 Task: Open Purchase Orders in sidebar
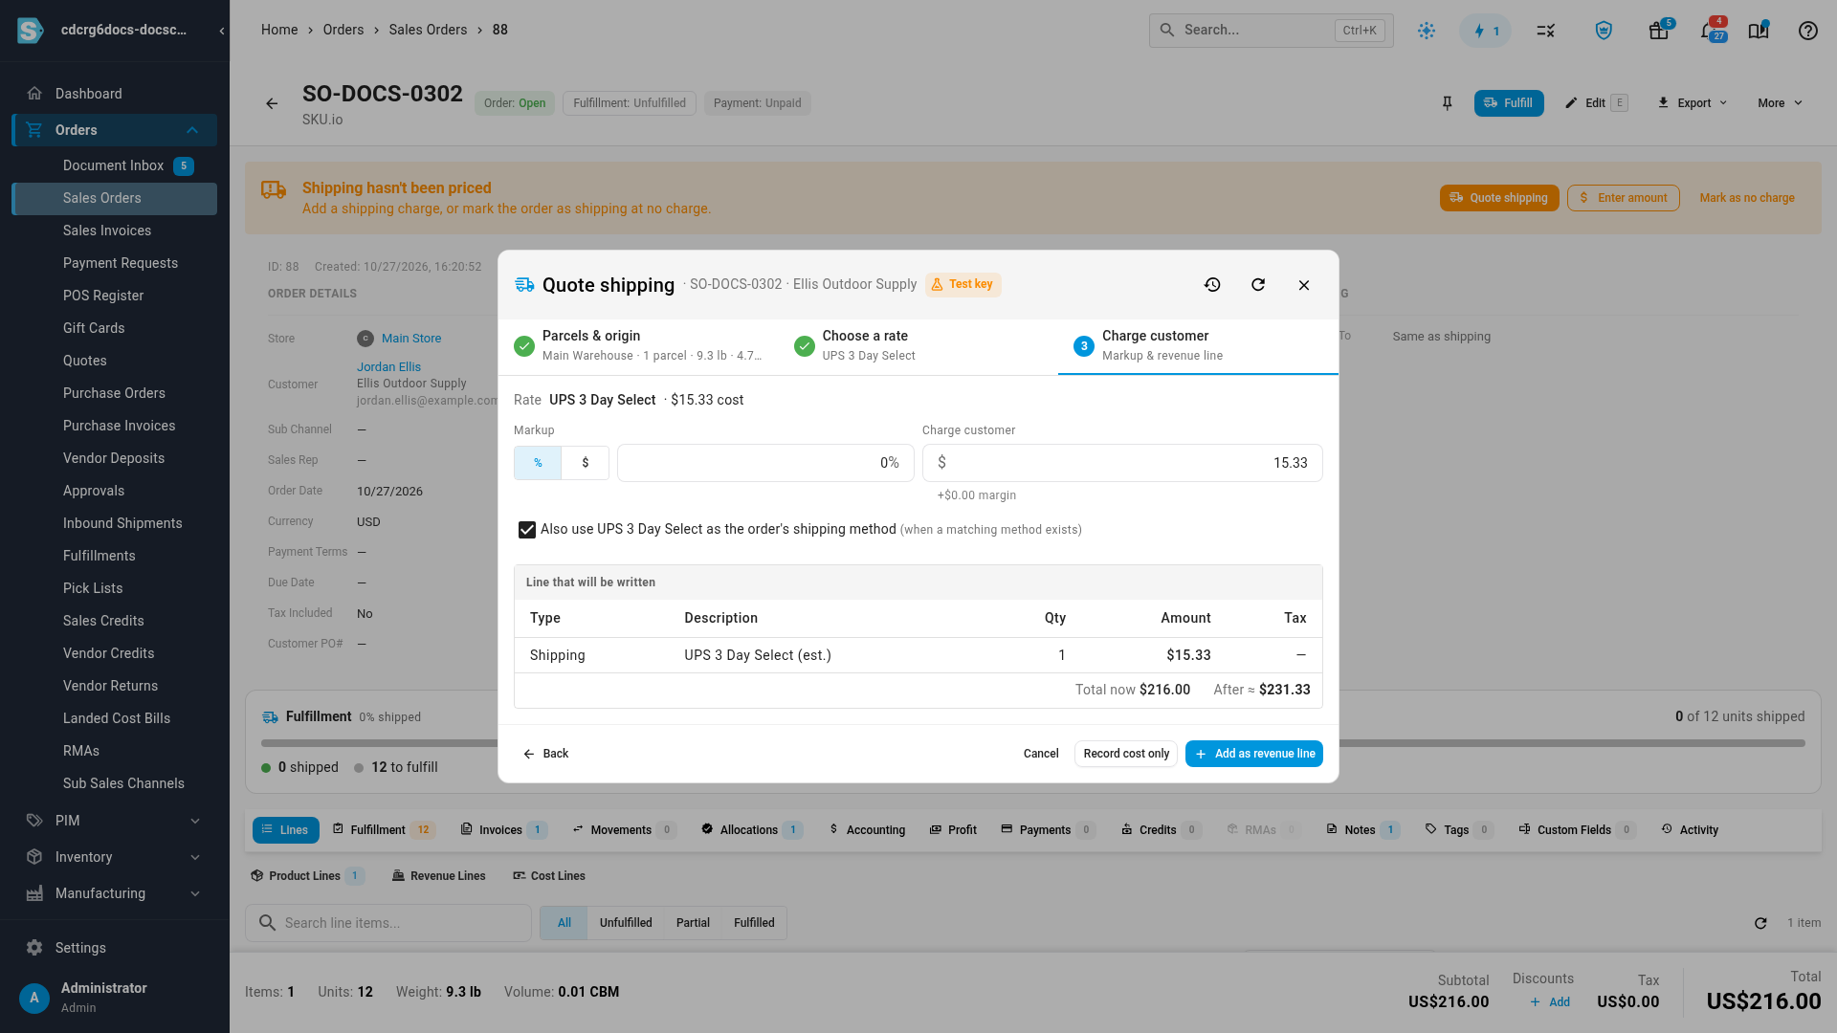[x=115, y=393]
